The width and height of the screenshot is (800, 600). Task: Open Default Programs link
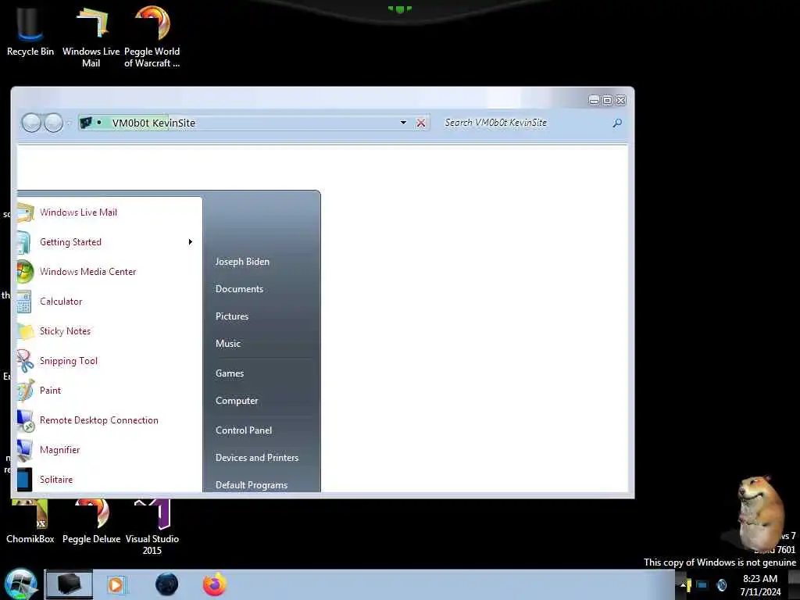tap(252, 484)
